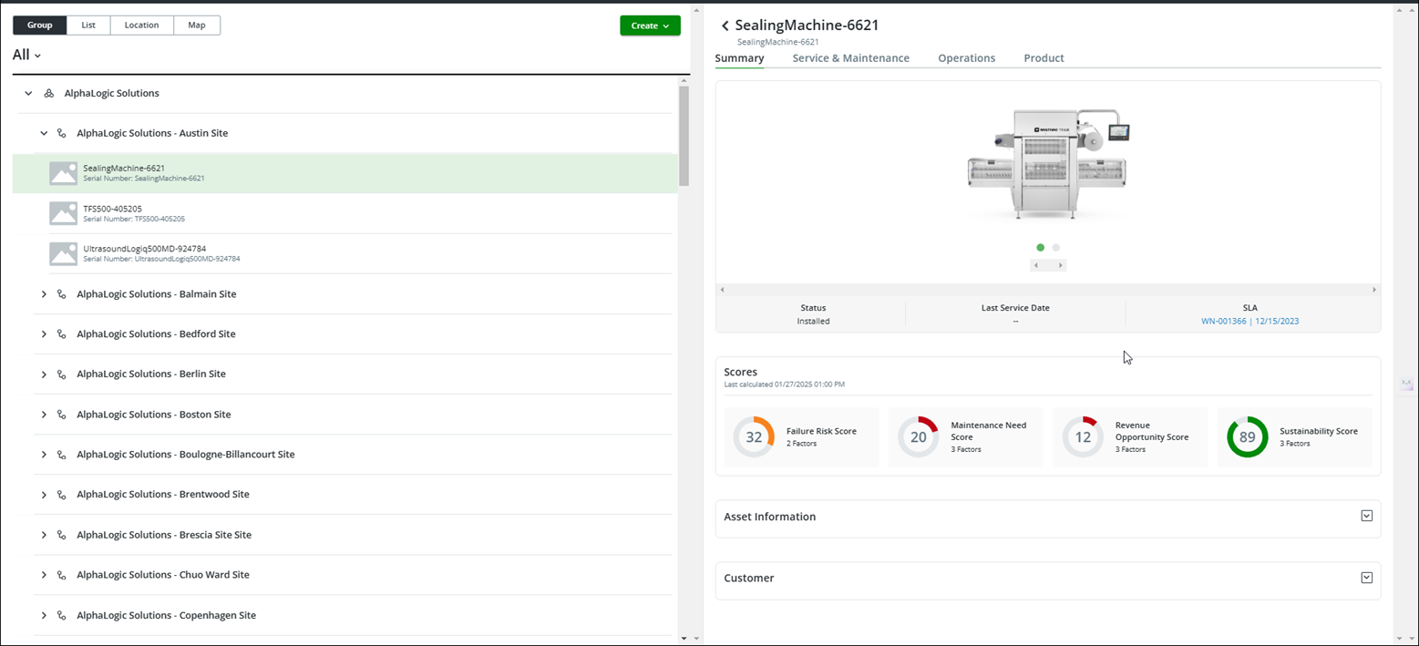Click the TFS500-405205 placeholder image thumbnail
The image size is (1419, 646).
click(x=63, y=213)
